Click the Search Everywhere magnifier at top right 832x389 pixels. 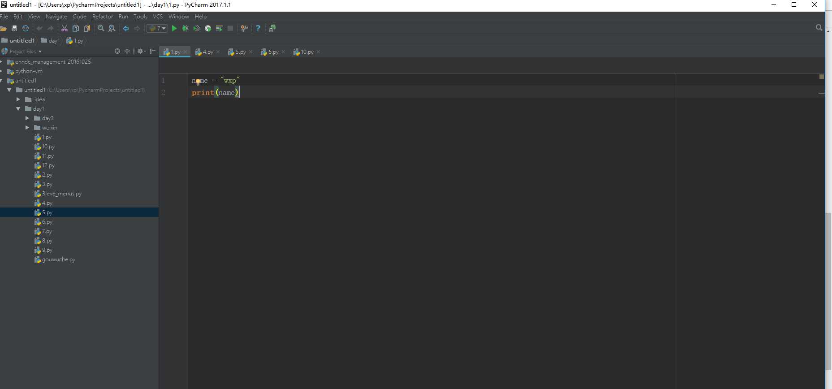tap(819, 28)
